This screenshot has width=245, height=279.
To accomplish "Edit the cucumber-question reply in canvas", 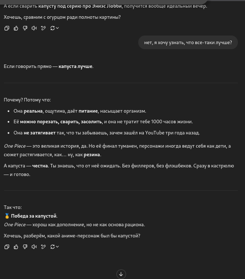I will point(43,28).
